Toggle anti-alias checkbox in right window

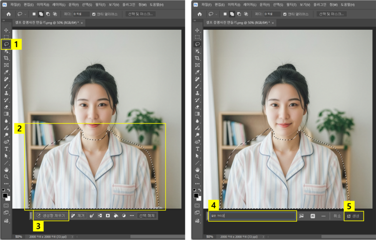285,14
